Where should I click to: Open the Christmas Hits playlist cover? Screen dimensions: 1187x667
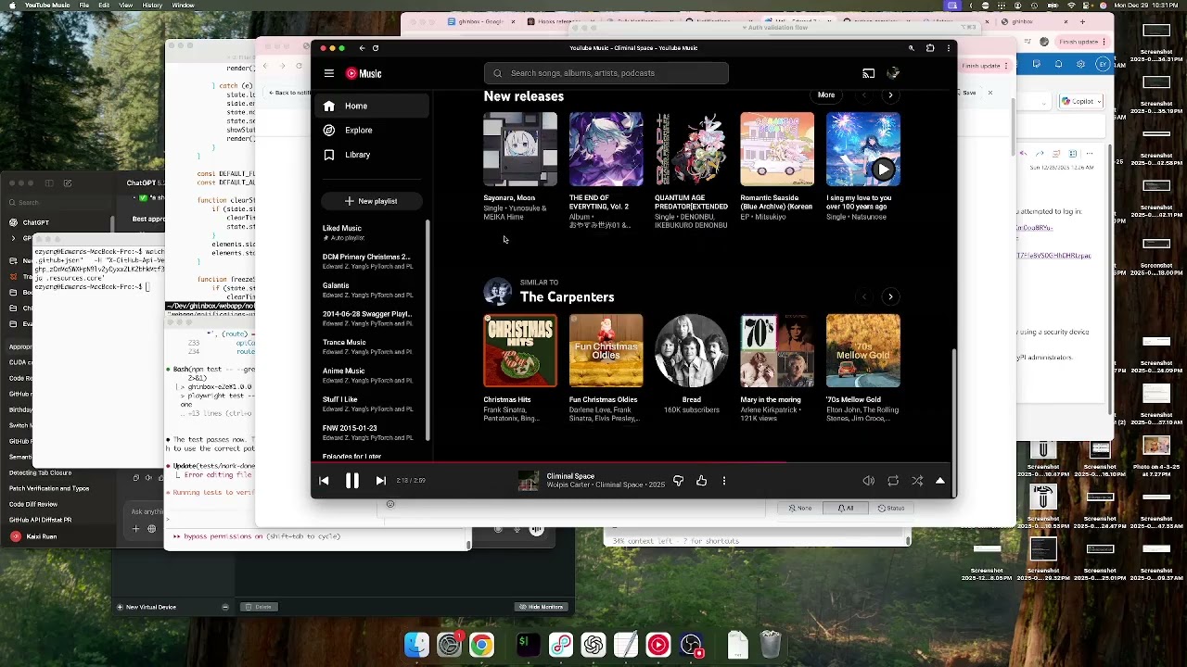pos(520,350)
